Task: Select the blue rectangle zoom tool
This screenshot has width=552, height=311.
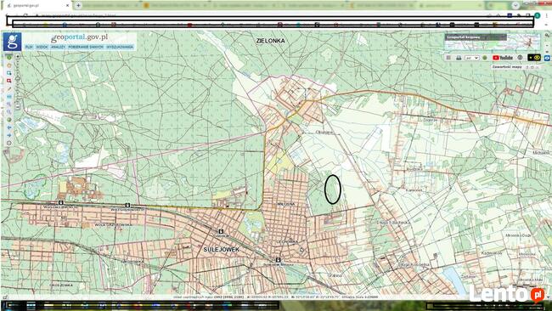Action: 8,73
